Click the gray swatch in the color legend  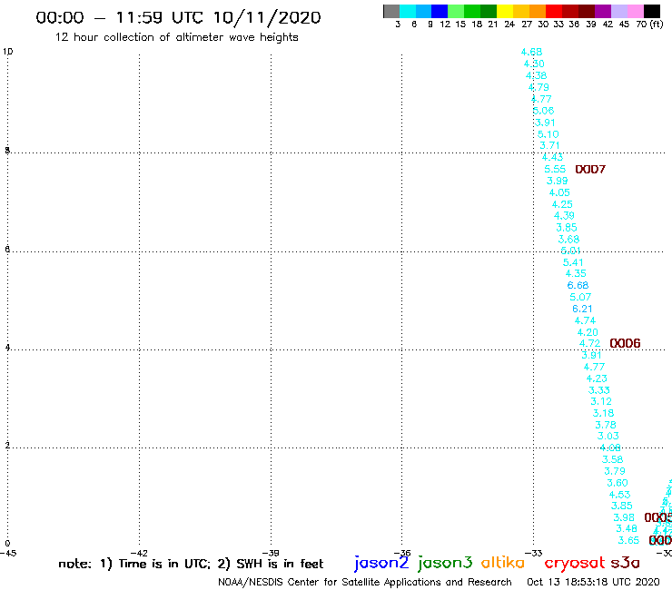click(x=391, y=11)
